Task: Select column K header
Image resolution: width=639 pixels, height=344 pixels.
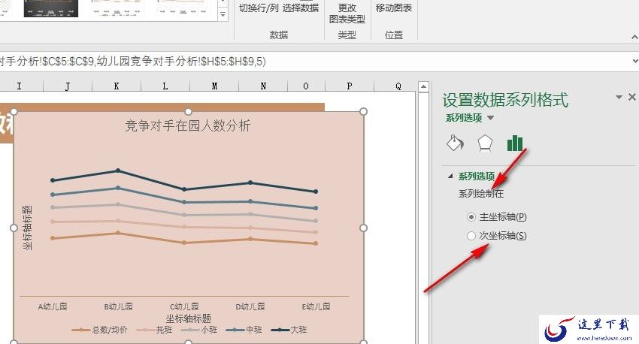Action: tap(117, 86)
